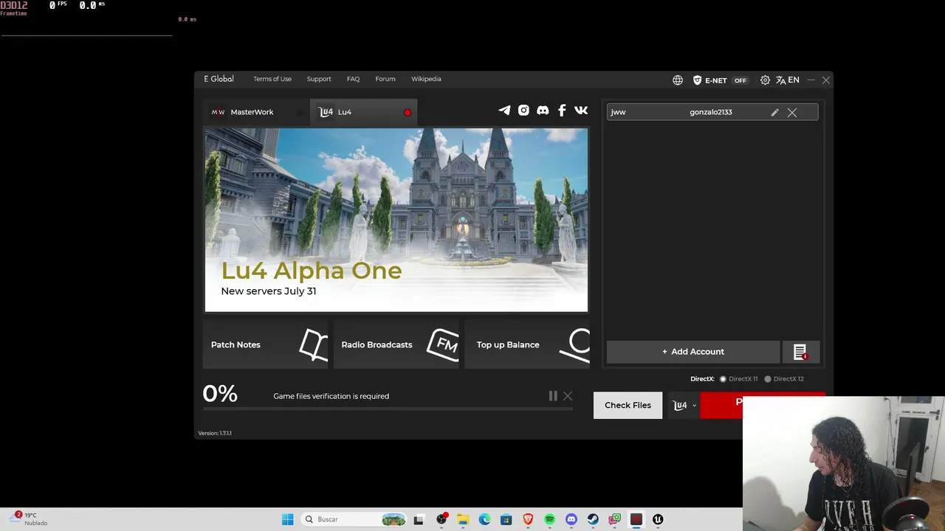Screen dimensions: 945x531
Task: Select DirectX 11 radio option
Action: pyautogui.click(x=740, y=379)
